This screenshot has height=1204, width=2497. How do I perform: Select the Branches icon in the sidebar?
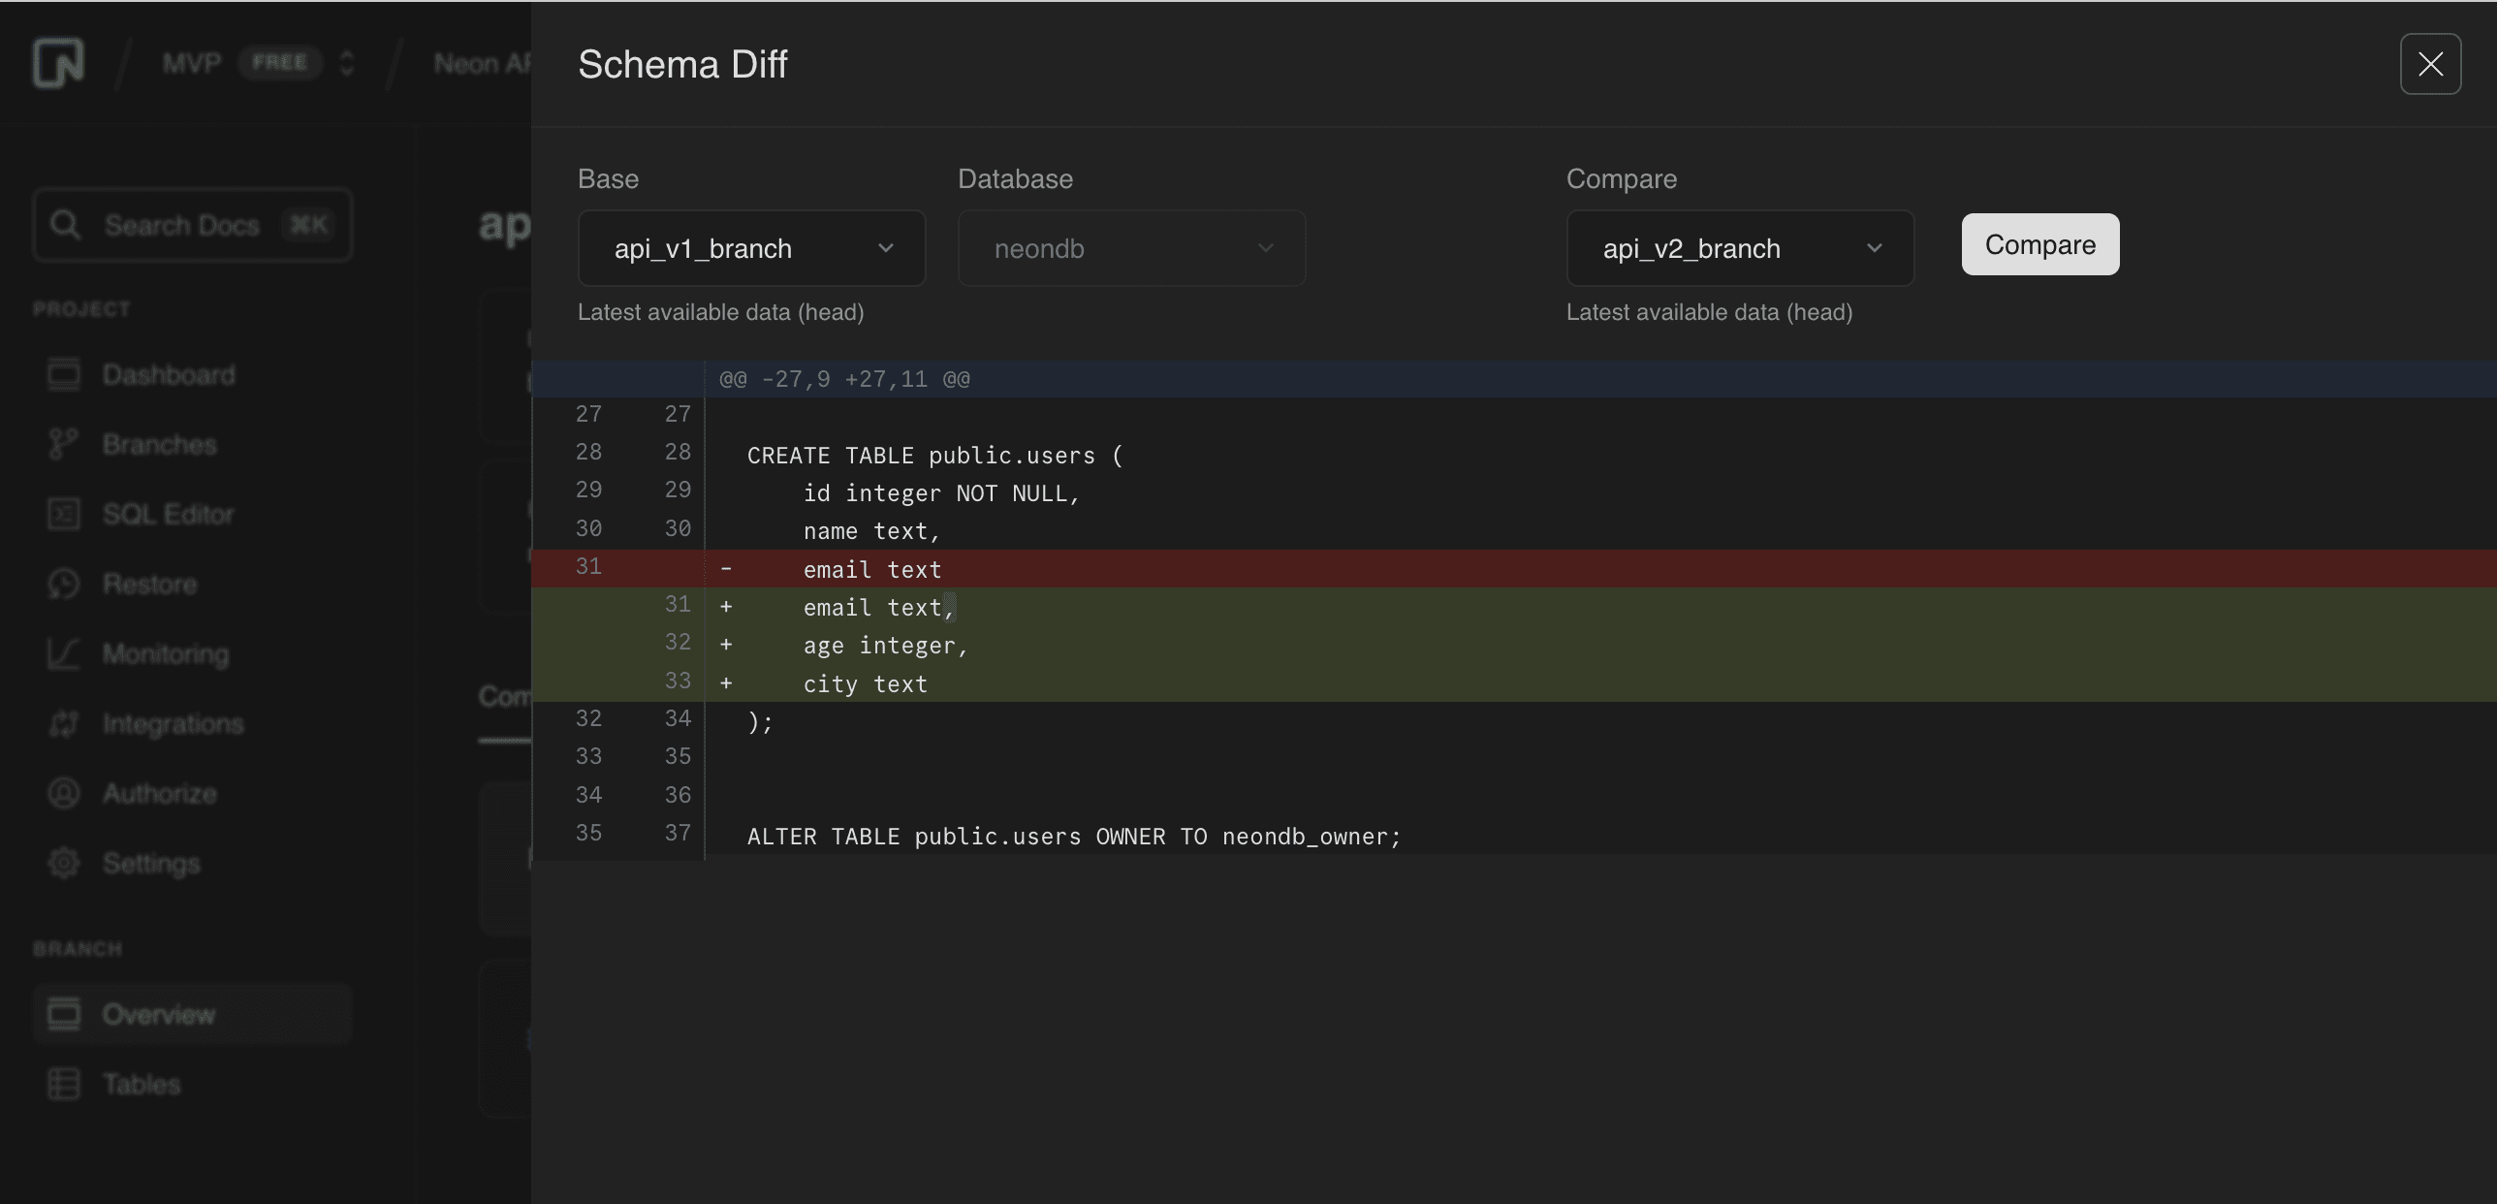[x=63, y=444]
